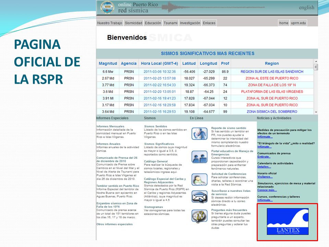Select the 3.91 Ml magnitude cell
Screen dimensions: 329x247
pyautogui.click(x=108, y=98)
